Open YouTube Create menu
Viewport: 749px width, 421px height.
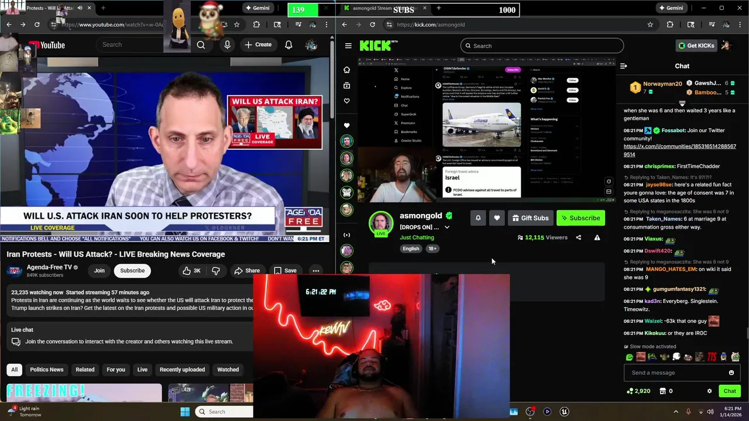[x=258, y=45]
